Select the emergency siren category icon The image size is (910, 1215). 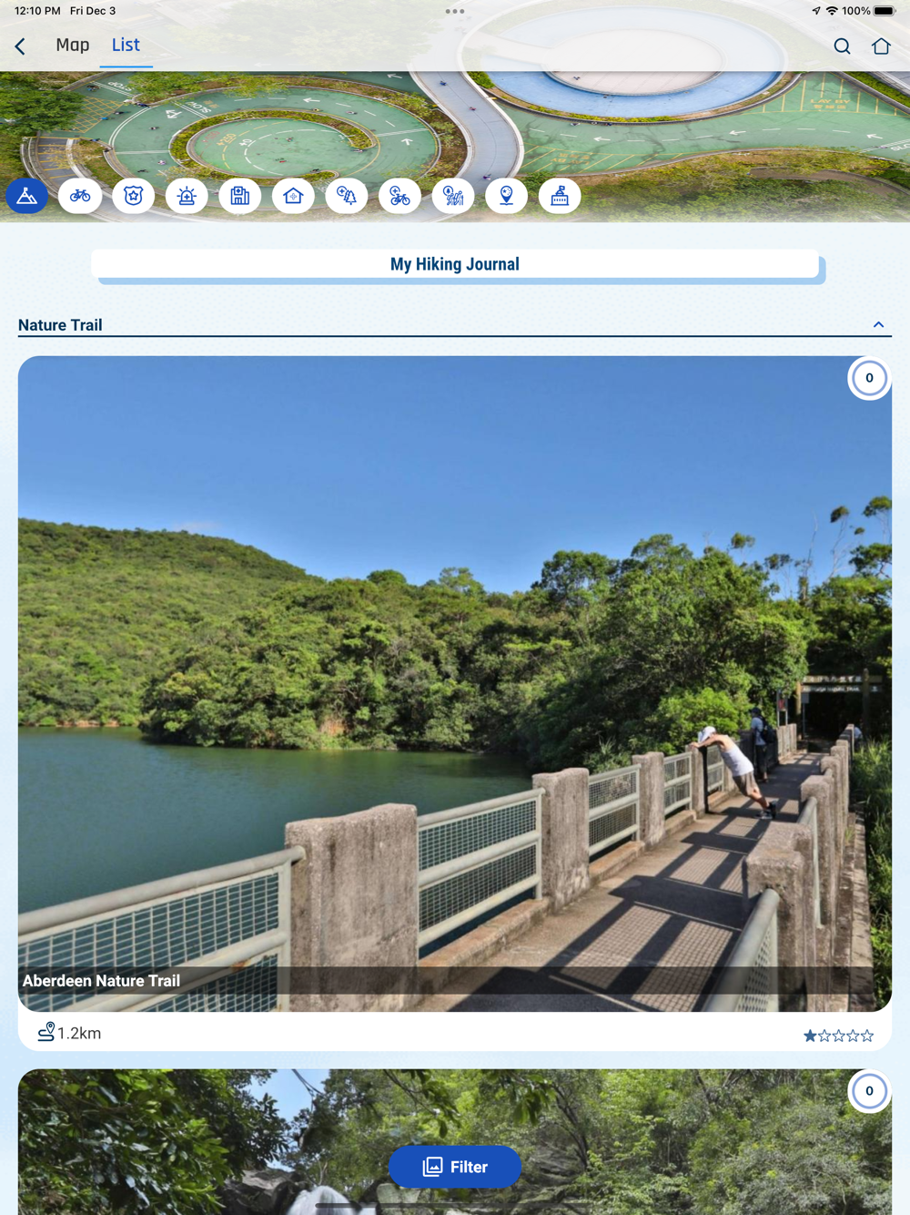point(187,196)
